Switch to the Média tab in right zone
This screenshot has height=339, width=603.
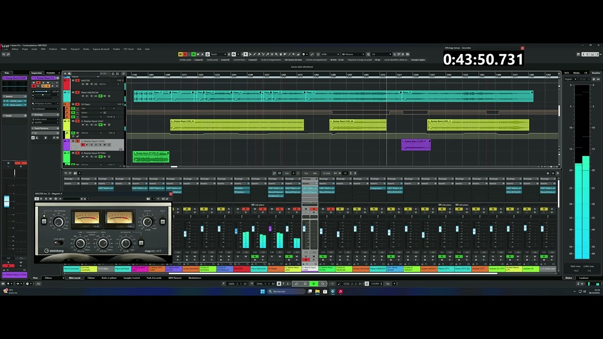577,73
